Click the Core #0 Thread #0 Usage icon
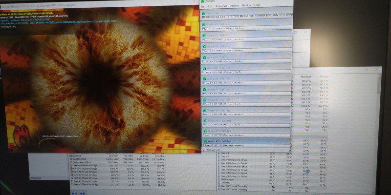Image resolution: width=391 pixels, height=195 pixels. click(71, 165)
